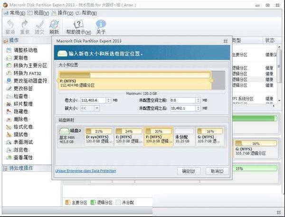Click the Status (状态) column header

tap(270, 40)
